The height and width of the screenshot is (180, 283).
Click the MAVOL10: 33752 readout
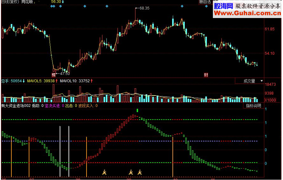click(x=76, y=81)
